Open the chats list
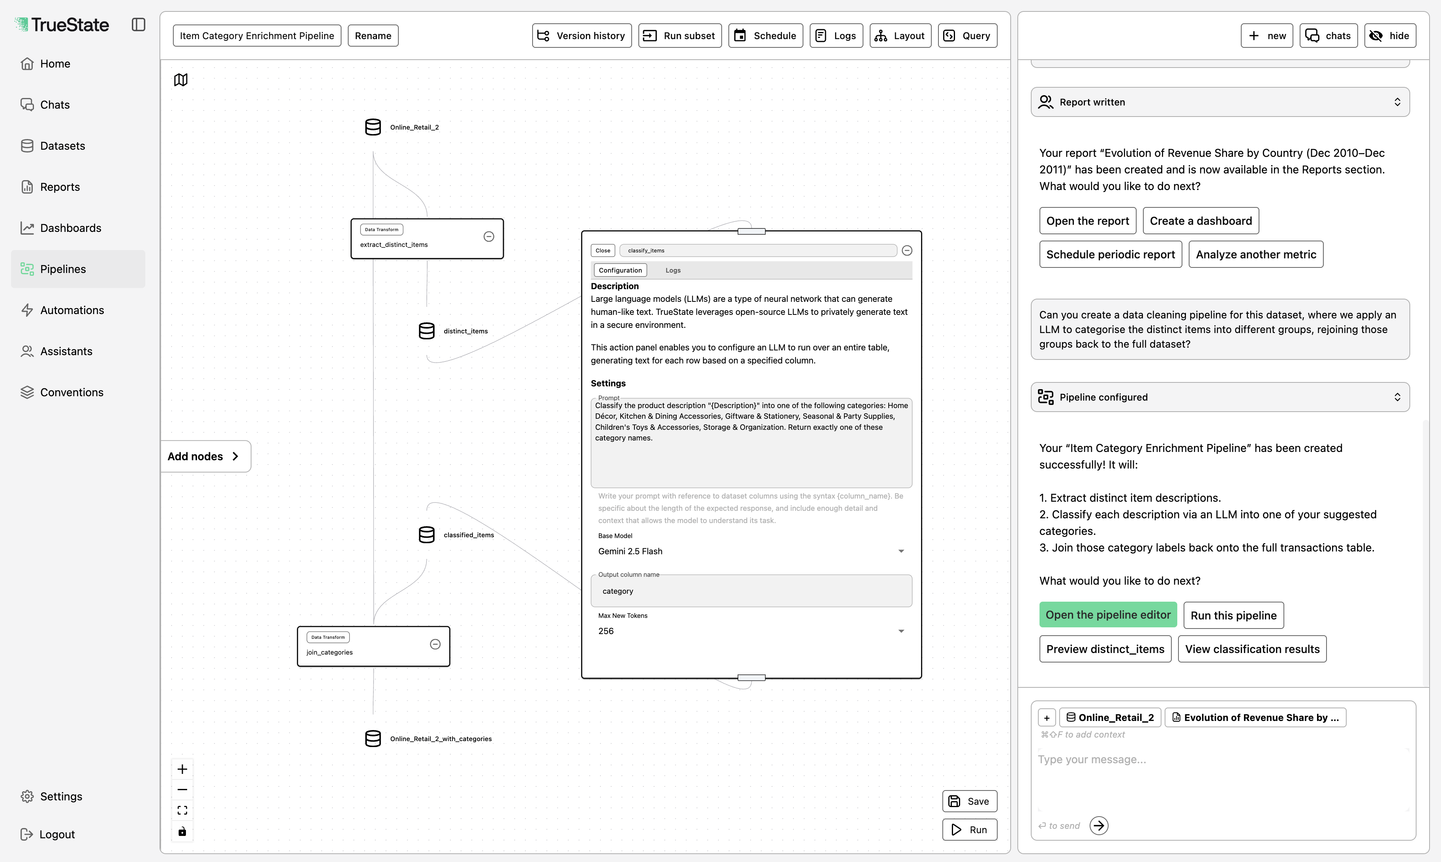1441x862 pixels. (x=1328, y=36)
